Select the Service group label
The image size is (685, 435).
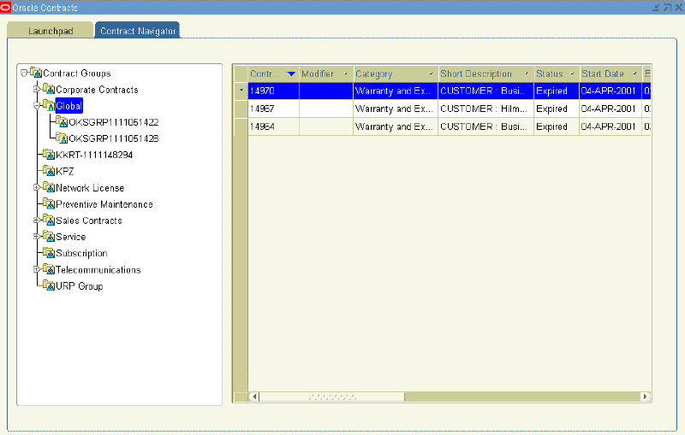click(71, 237)
